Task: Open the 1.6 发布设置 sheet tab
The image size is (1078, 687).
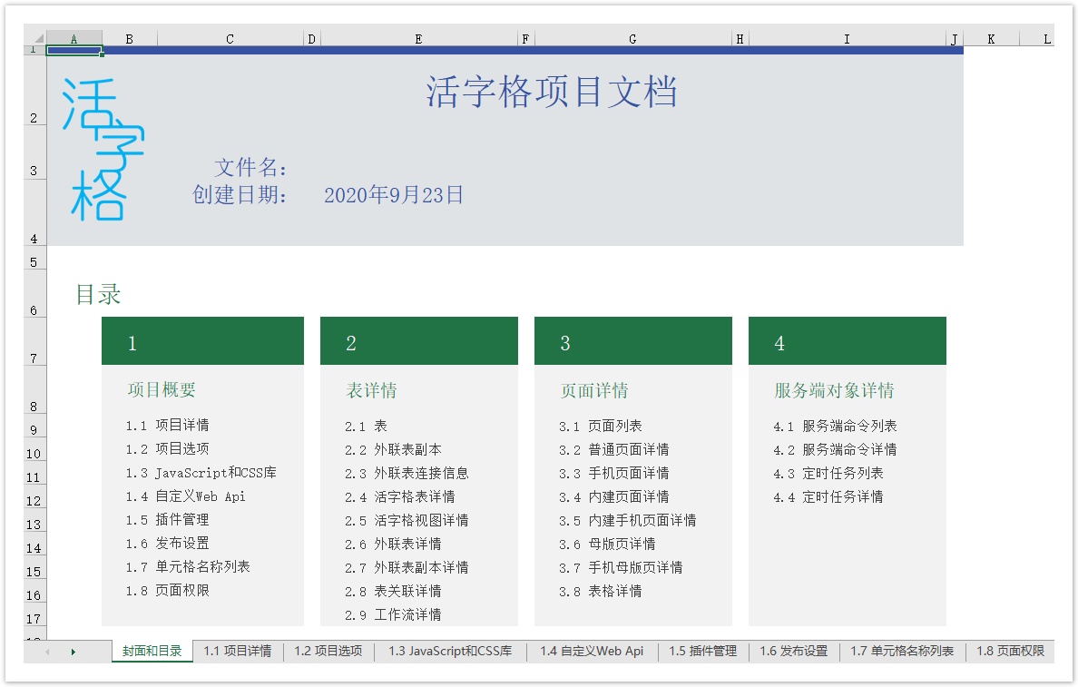Action: (793, 652)
